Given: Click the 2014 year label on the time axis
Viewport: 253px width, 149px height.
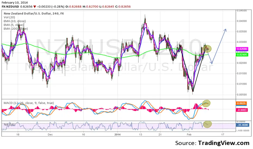Looking at the screenshot, I should tap(118, 134).
